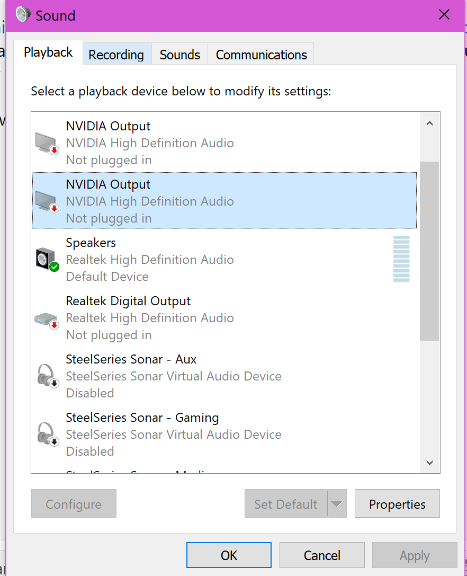
Task: Select the SteelSeries Sonar - Aux entry
Action: [x=224, y=376]
